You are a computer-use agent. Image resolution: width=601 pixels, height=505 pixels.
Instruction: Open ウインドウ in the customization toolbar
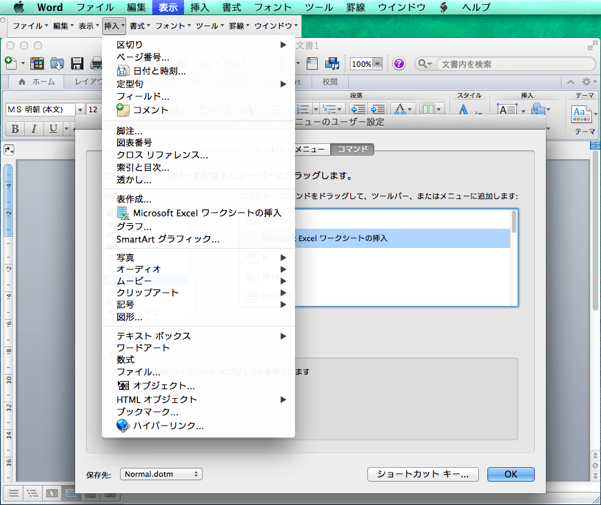[276, 25]
